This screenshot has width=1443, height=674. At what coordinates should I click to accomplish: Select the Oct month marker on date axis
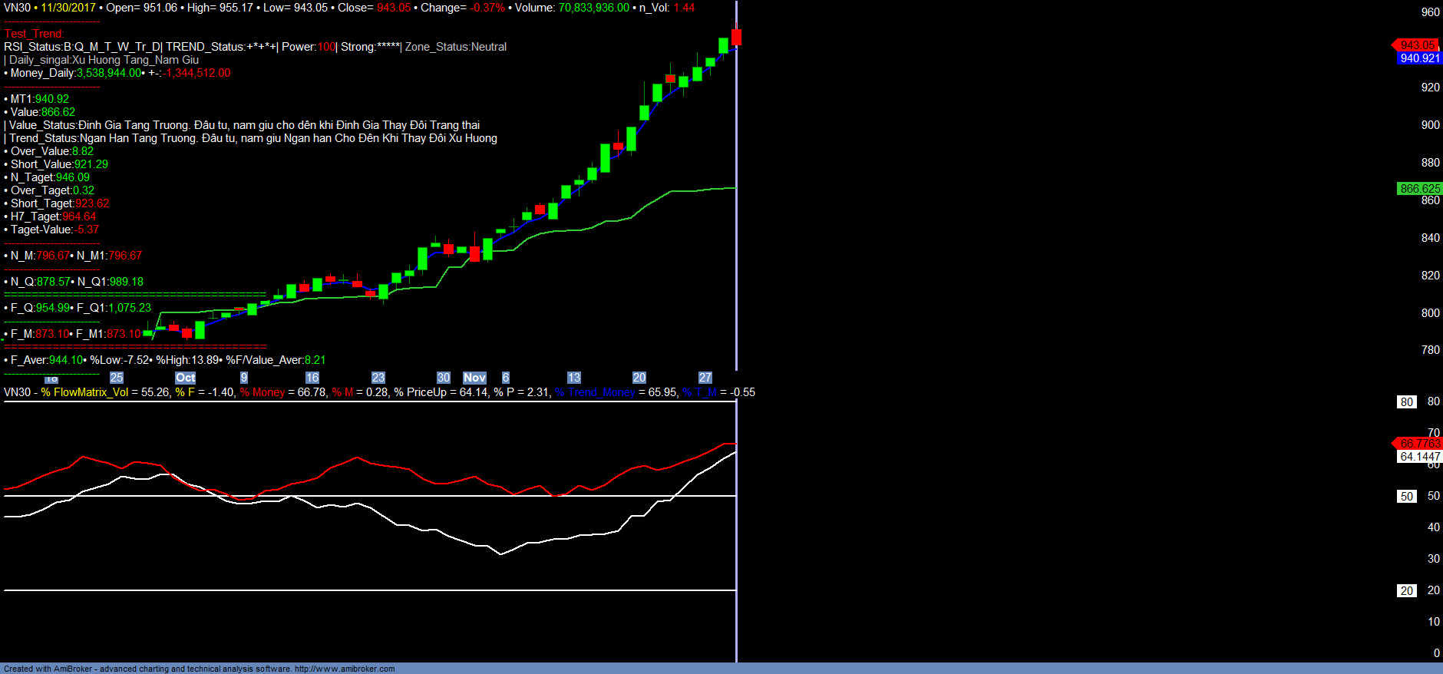point(185,378)
